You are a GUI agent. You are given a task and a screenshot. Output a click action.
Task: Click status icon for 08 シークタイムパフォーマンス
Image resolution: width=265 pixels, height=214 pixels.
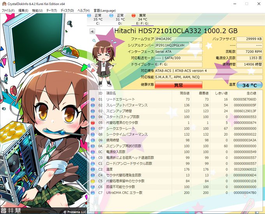pyautogui.click(x=93, y=134)
